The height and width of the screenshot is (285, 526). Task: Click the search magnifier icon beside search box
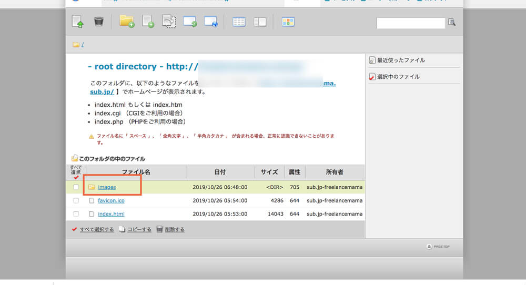click(x=452, y=23)
